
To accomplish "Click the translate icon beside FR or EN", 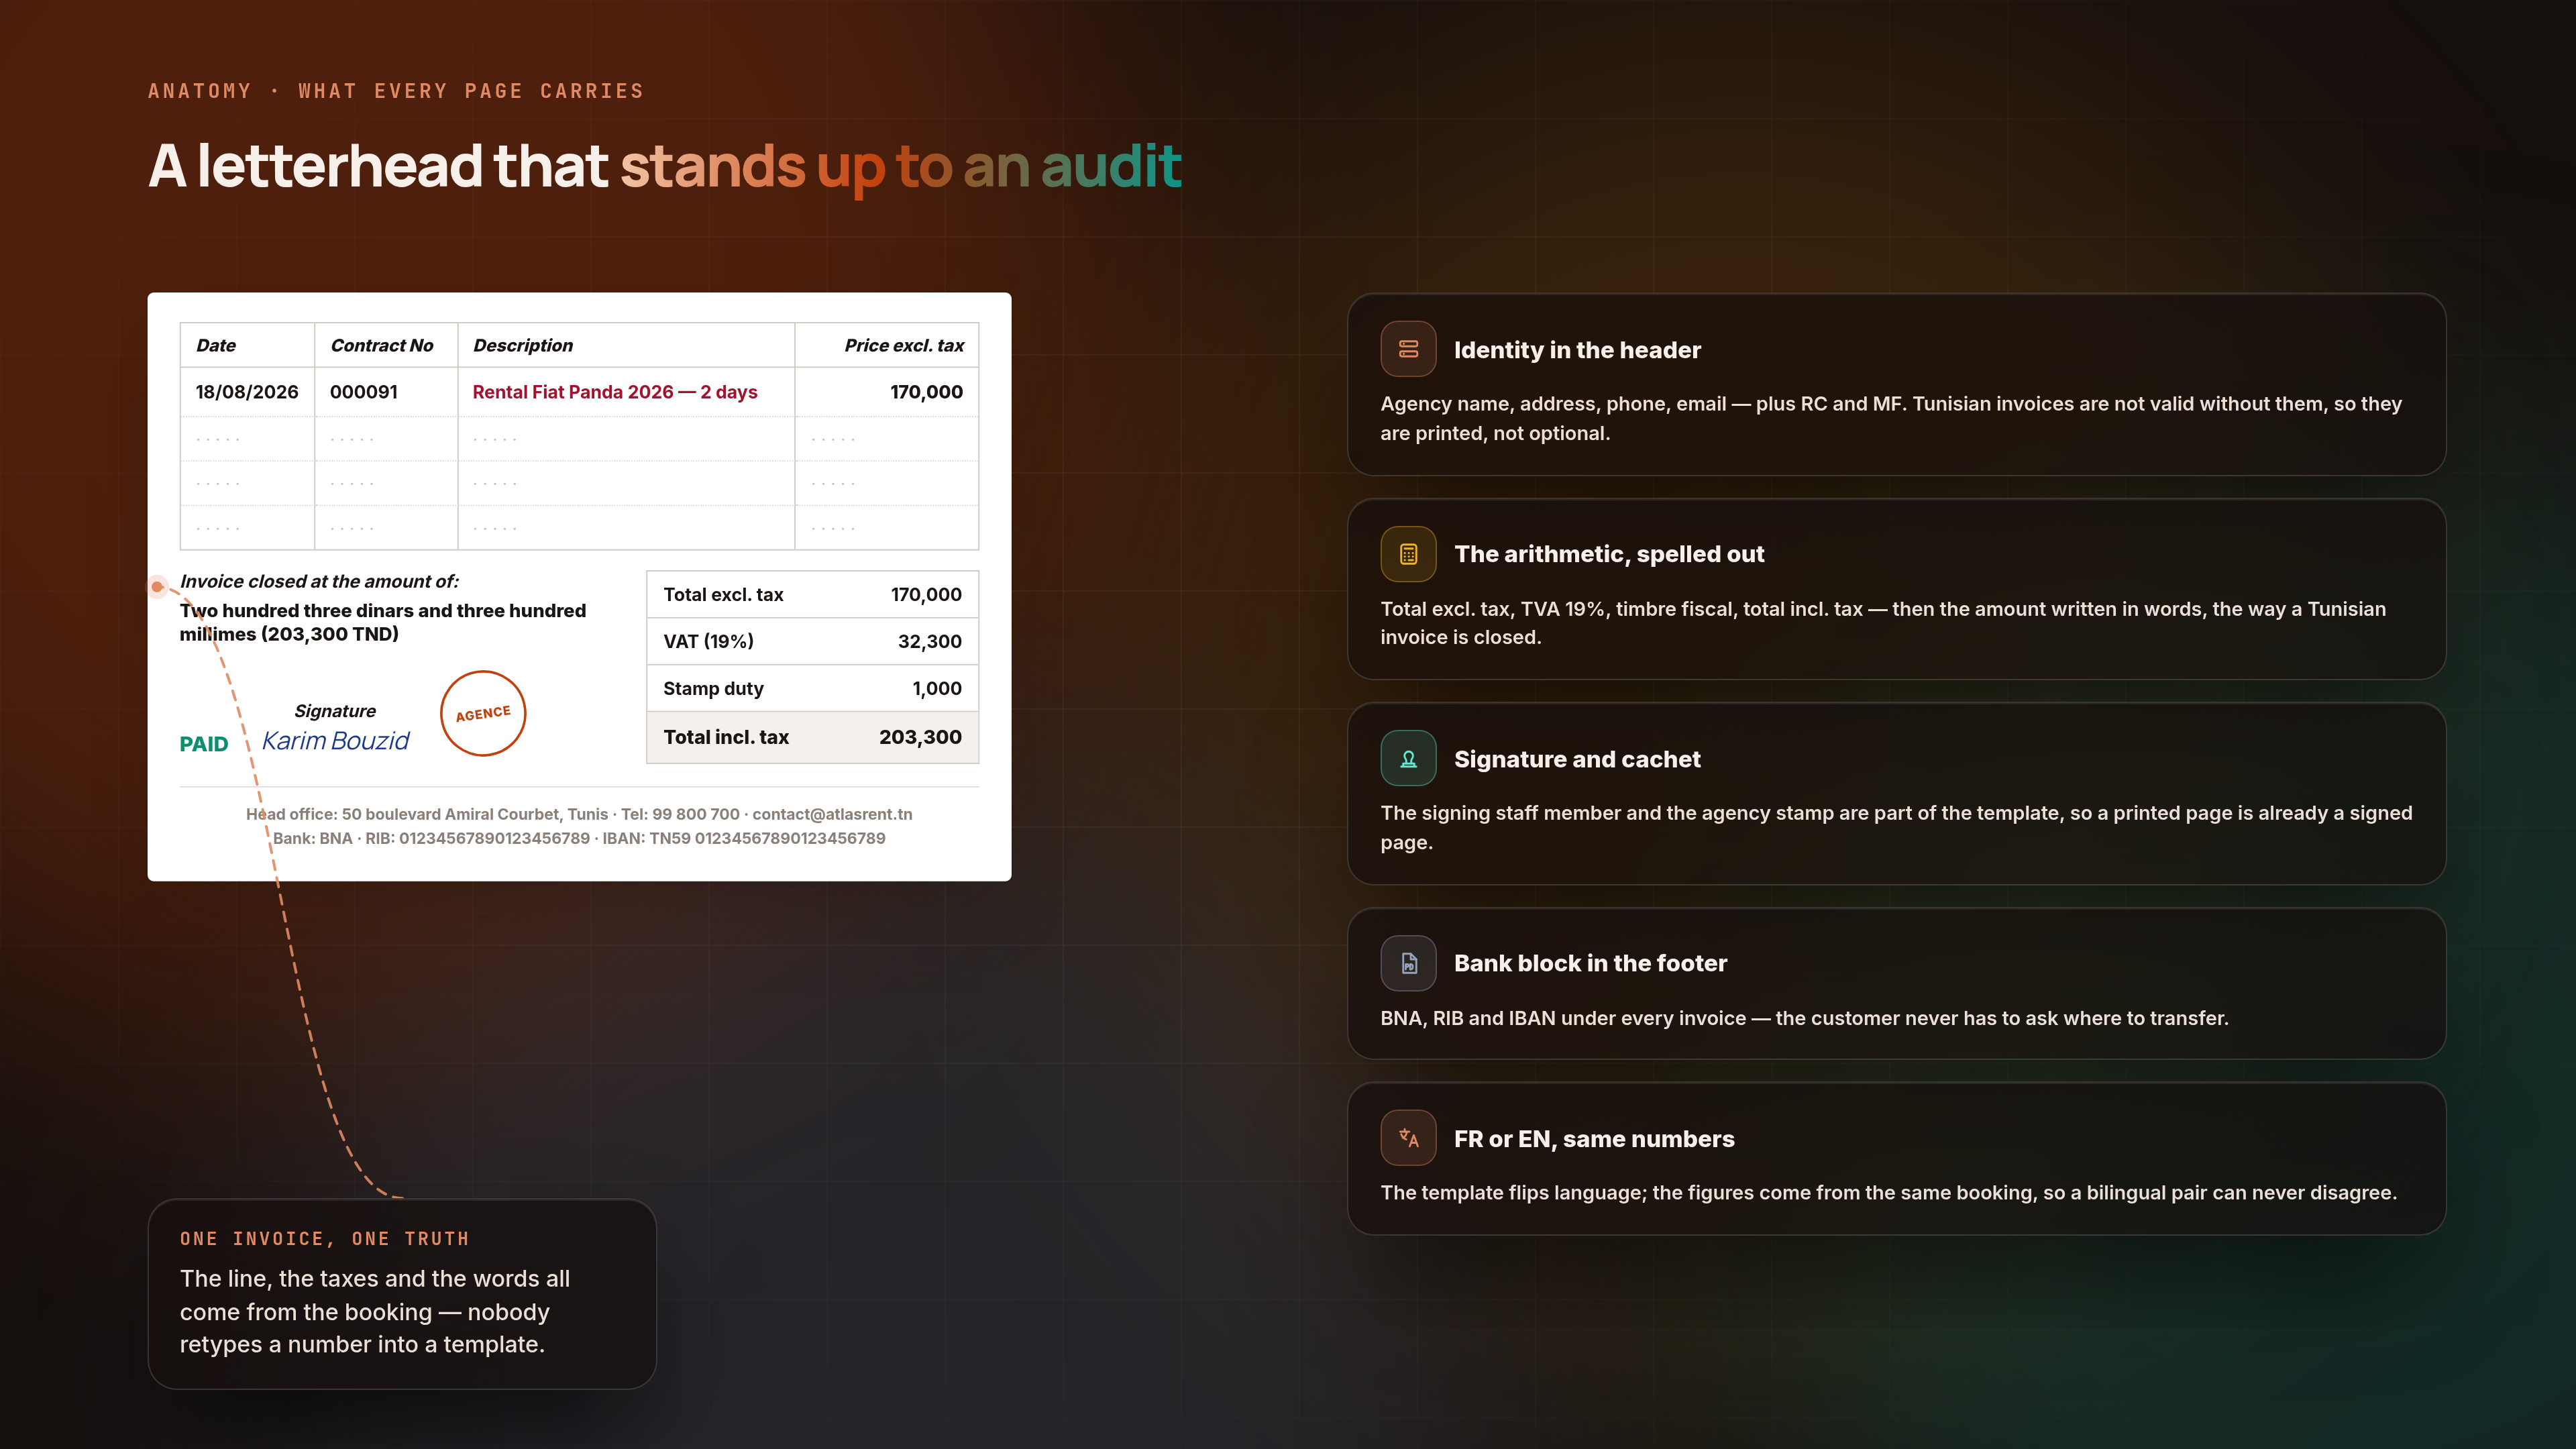I will [1408, 1138].
